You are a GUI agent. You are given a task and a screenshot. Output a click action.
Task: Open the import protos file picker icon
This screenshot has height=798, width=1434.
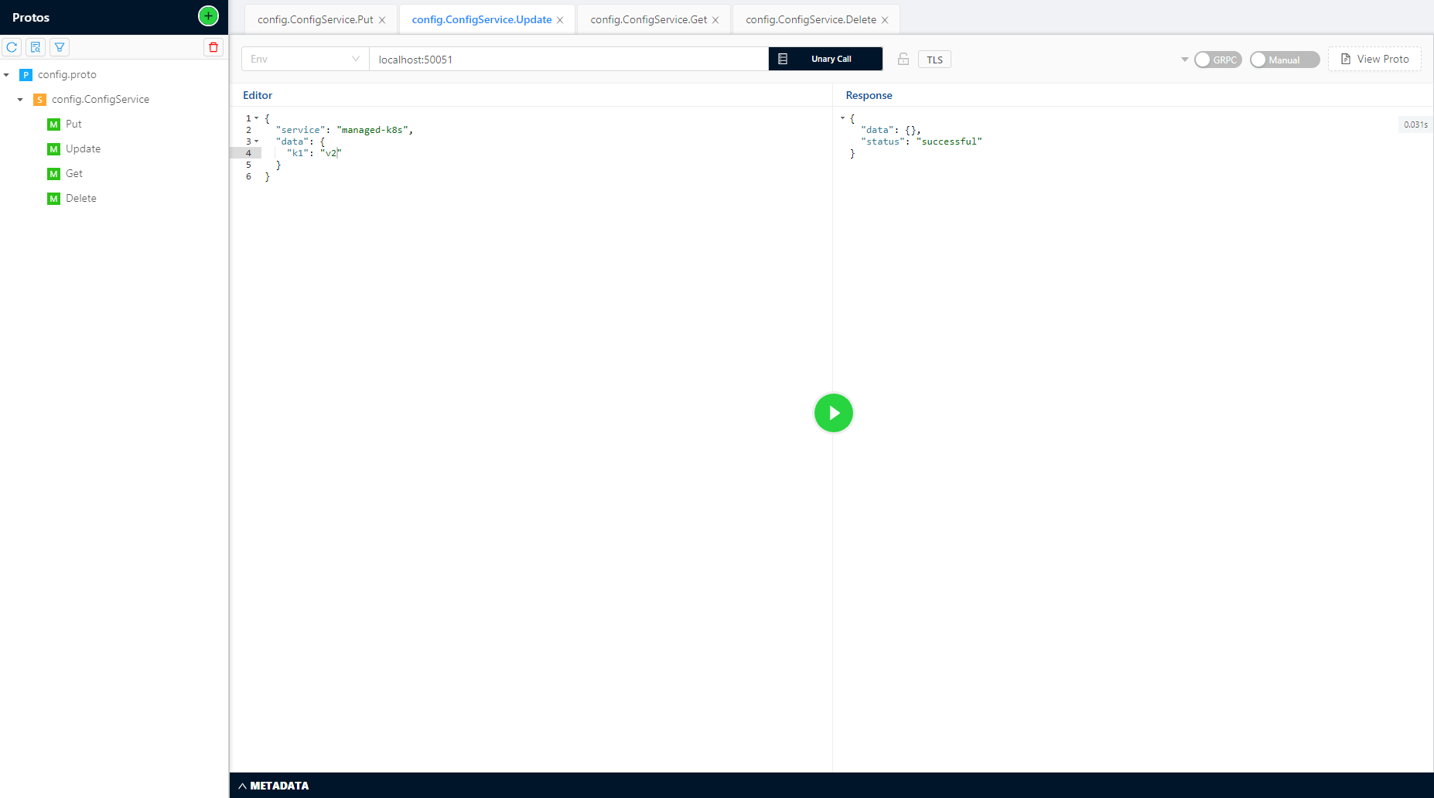tap(35, 47)
